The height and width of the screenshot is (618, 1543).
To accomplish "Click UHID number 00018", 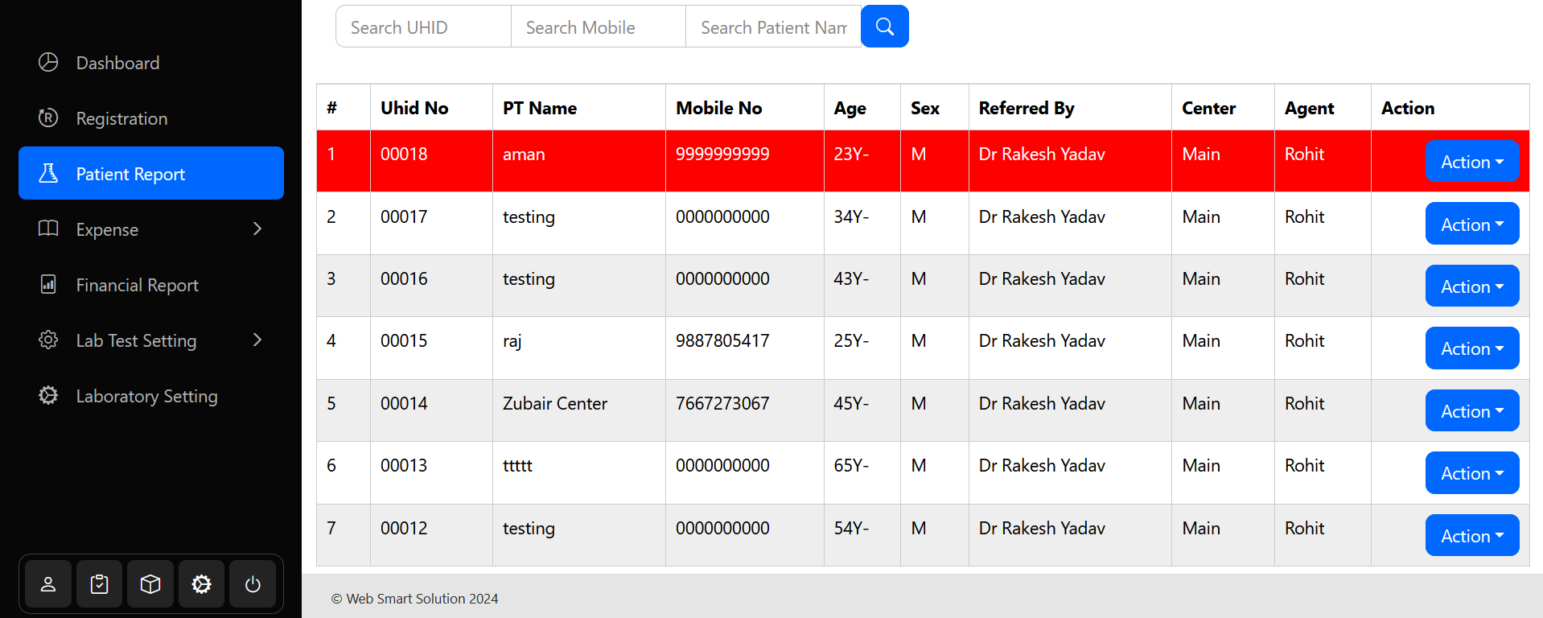I will pos(404,154).
